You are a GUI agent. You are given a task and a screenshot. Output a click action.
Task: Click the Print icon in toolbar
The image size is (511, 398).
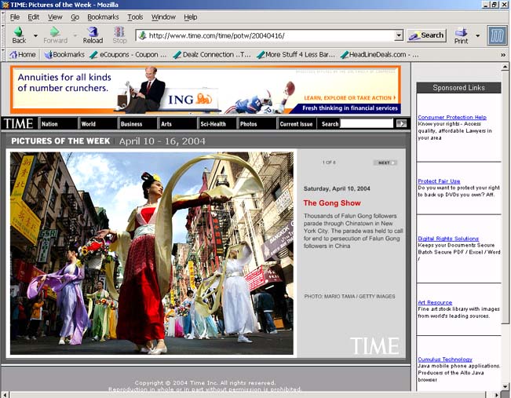click(461, 35)
